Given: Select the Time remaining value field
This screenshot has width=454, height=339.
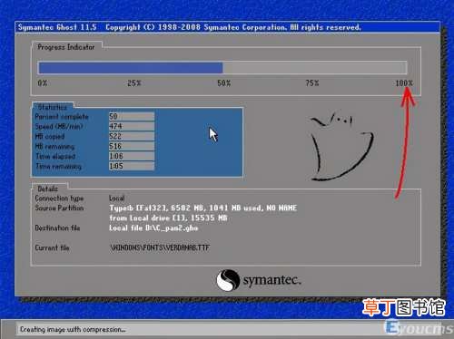Looking at the screenshot, I should [132, 166].
